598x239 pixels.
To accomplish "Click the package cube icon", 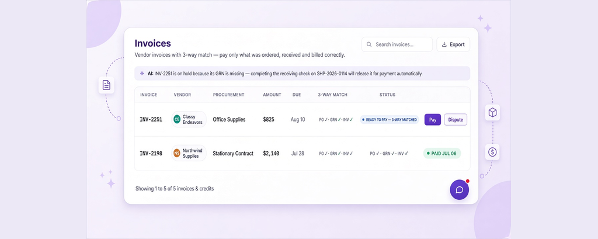I will 492,113.
